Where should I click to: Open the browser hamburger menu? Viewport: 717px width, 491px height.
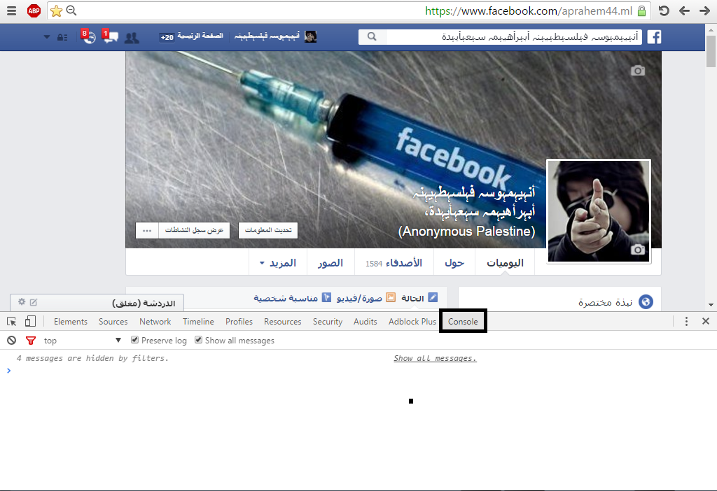pos(11,11)
